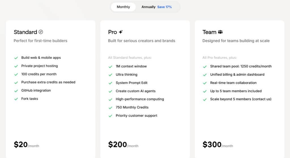The width and height of the screenshot is (290, 158).
Task: Switch billing to Annually
Action: (x=148, y=7)
